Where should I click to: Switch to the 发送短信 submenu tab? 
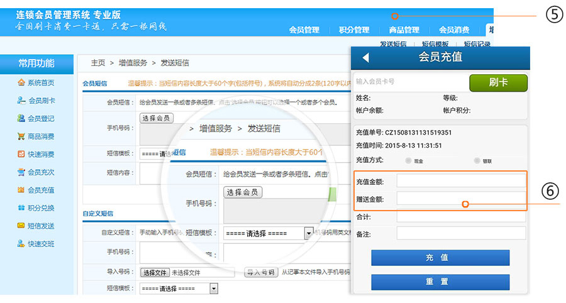(x=393, y=43)
